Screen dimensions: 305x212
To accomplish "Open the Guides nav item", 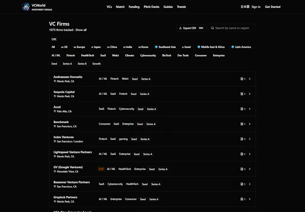I will pos(168,7).
